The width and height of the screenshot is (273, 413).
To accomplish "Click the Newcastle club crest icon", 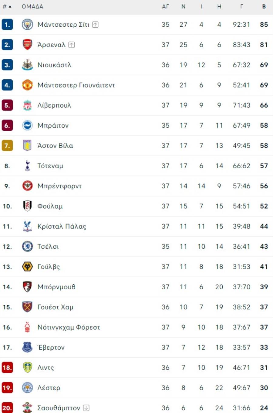I will click(27, 65).
